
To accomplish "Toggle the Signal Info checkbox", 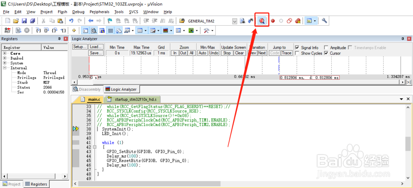I will coord(297,48).
